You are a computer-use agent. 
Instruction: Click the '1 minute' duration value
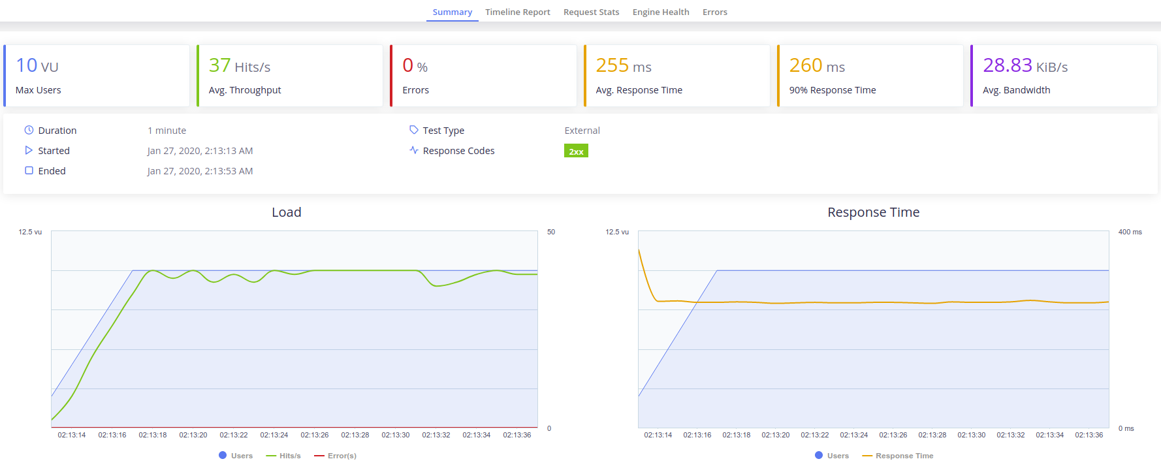coord(167,131)
